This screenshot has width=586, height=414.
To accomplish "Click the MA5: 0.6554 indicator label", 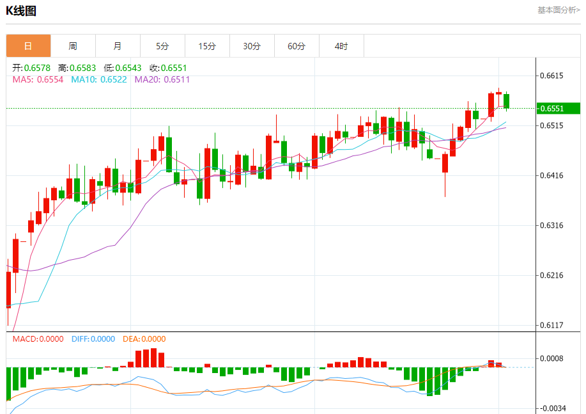I will (x=38, y=79).
